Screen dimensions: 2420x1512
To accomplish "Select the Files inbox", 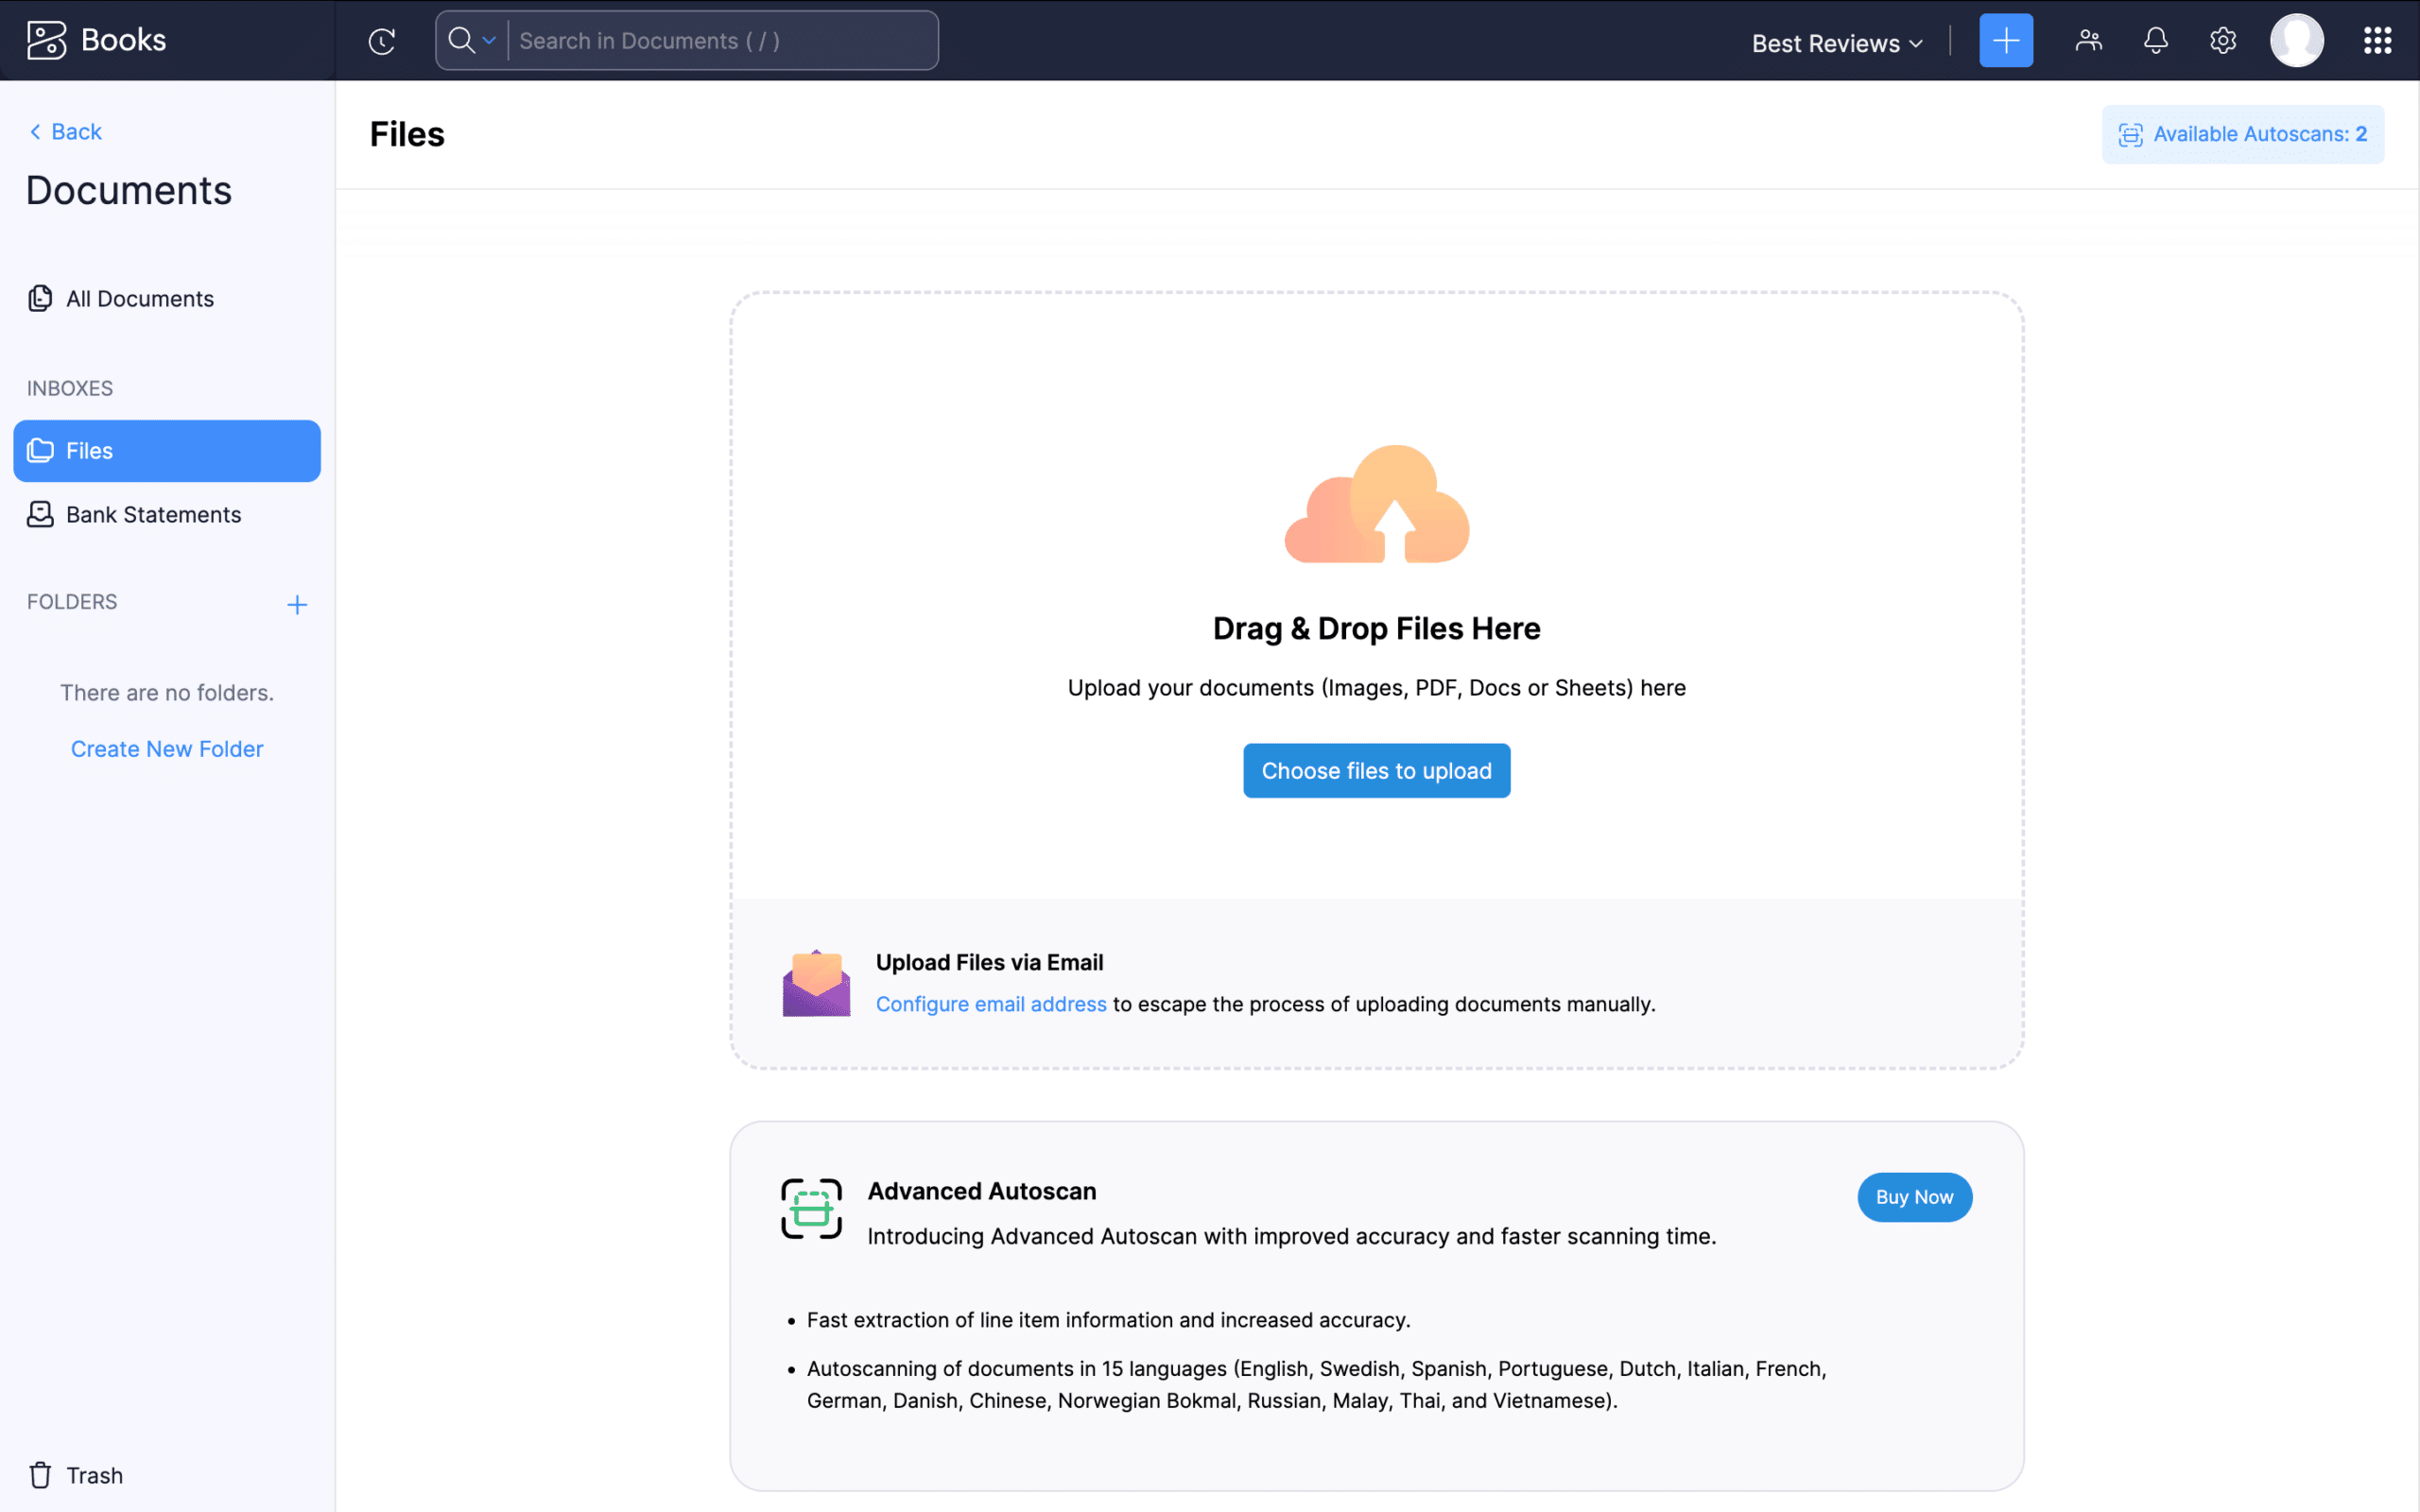I will pyautogui.click(x=89, y=450).
